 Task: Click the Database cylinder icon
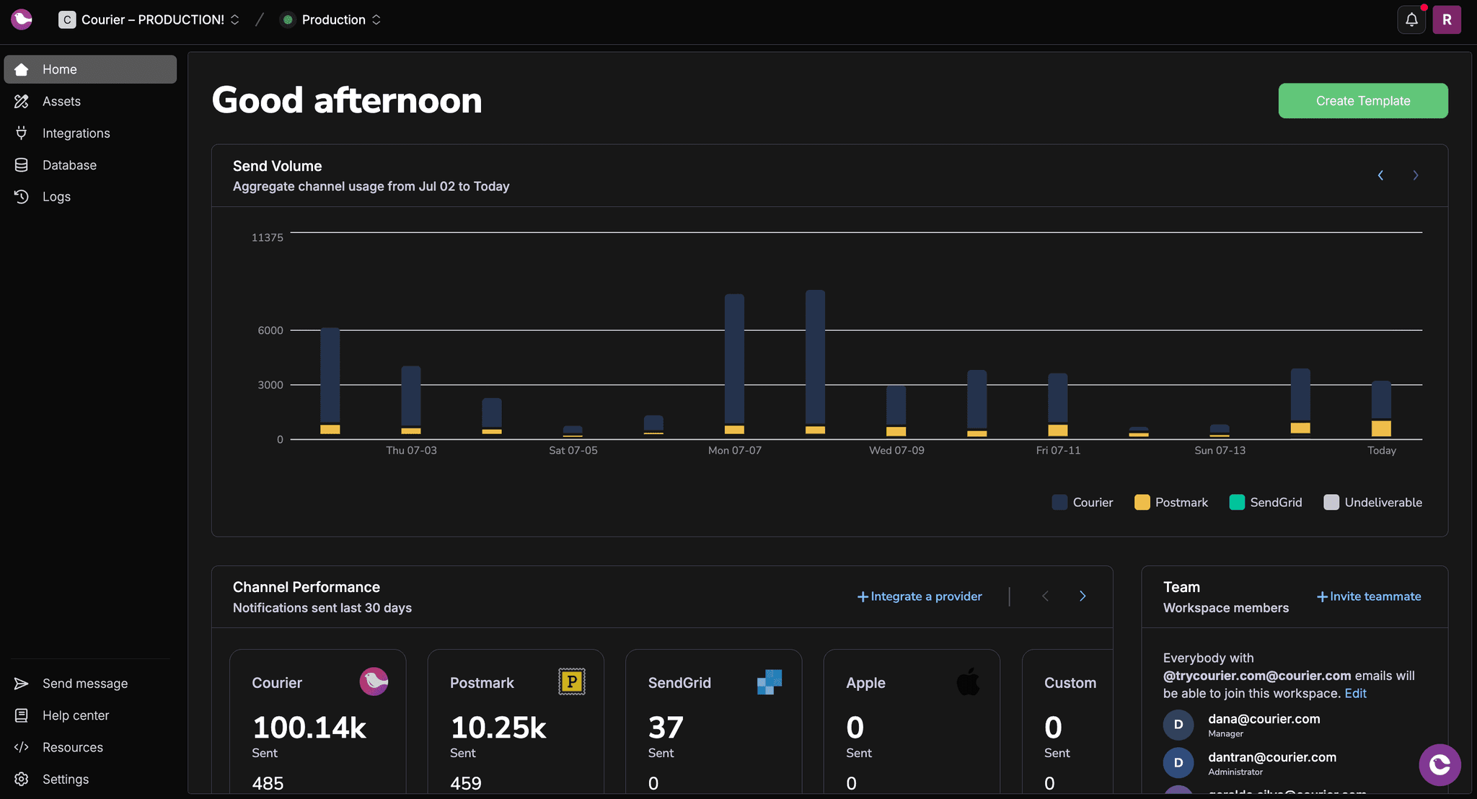click(x=22, y=165)
